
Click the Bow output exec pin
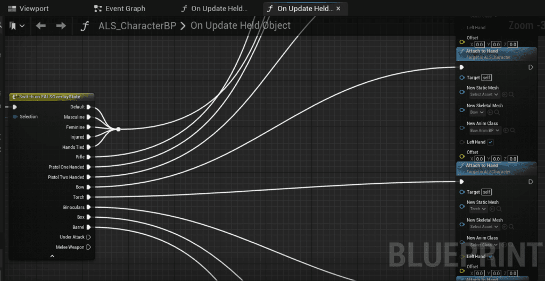(89, 188)
